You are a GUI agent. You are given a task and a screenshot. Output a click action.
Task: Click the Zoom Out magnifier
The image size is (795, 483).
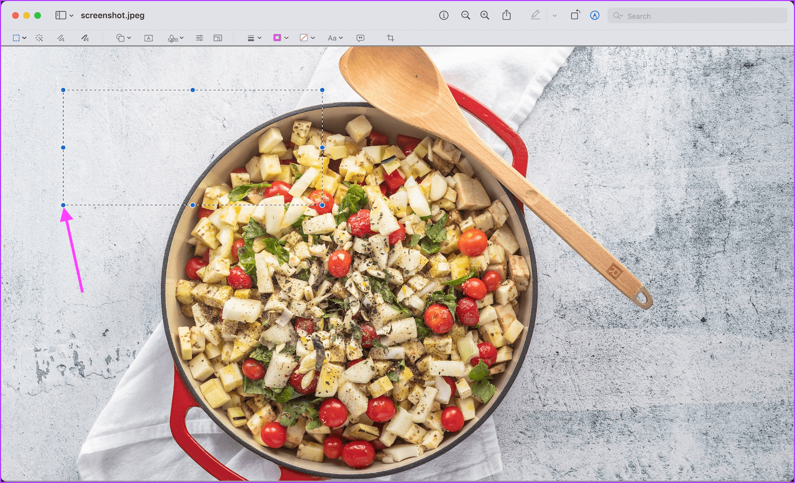pos(465,15)
